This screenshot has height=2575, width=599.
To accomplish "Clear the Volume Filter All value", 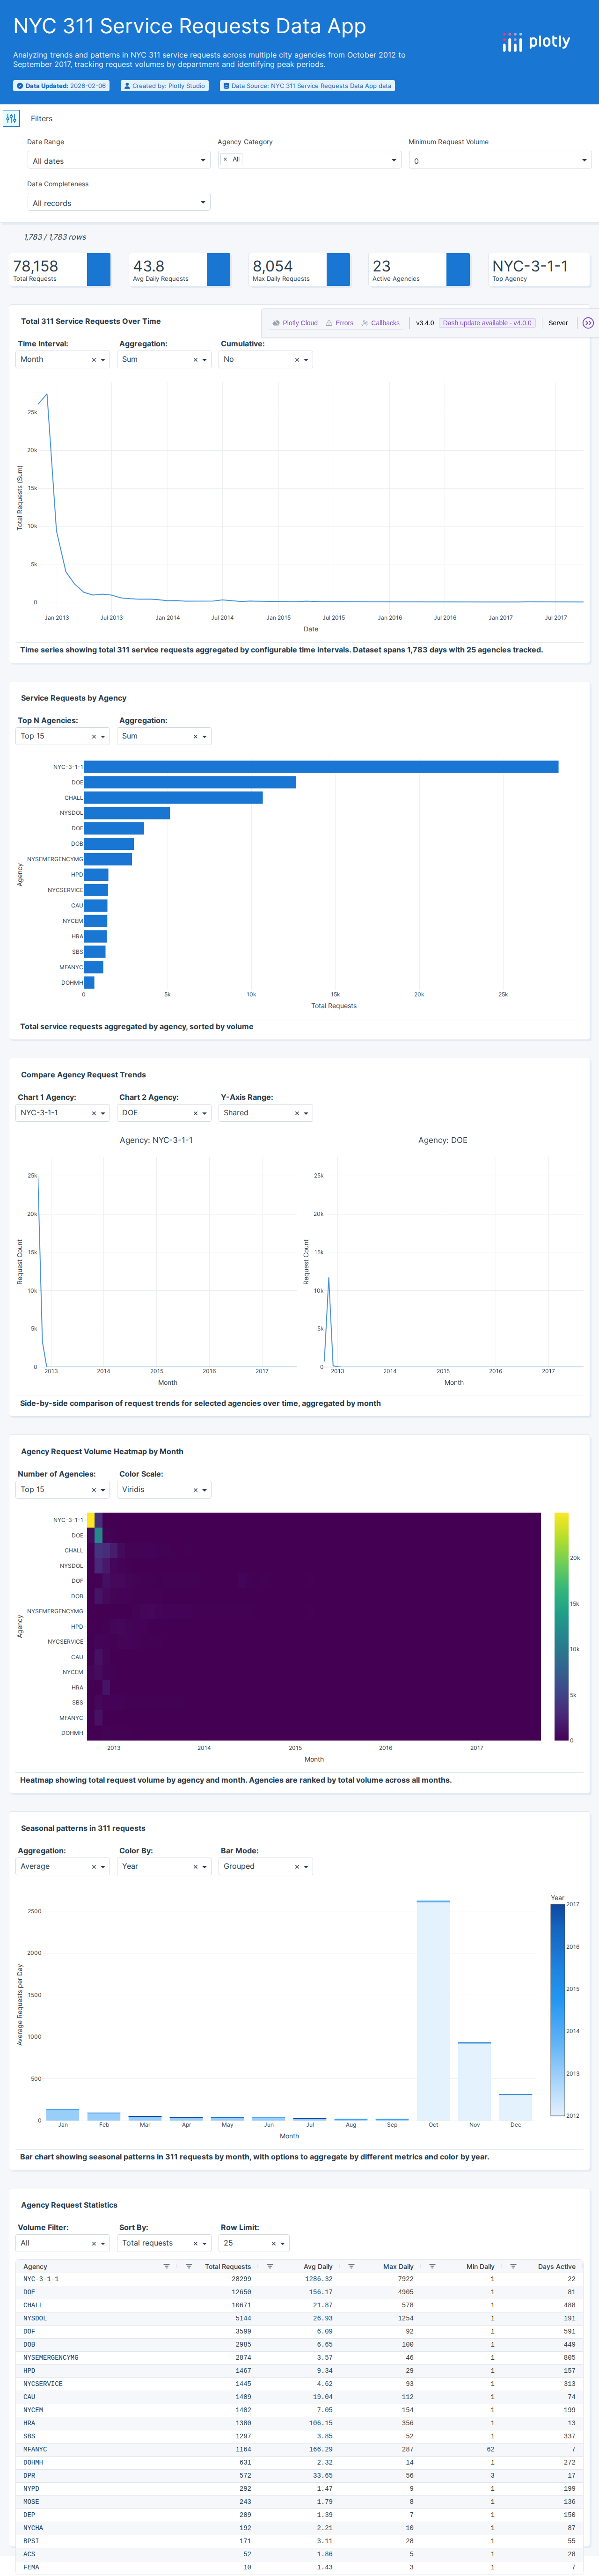I will 94,2244.
